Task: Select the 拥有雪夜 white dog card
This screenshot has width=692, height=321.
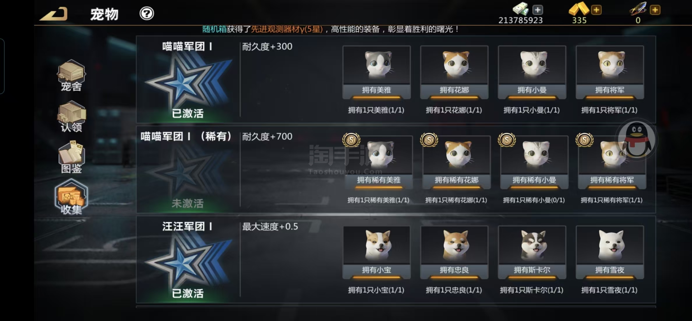Action: [x=610, y=252]
